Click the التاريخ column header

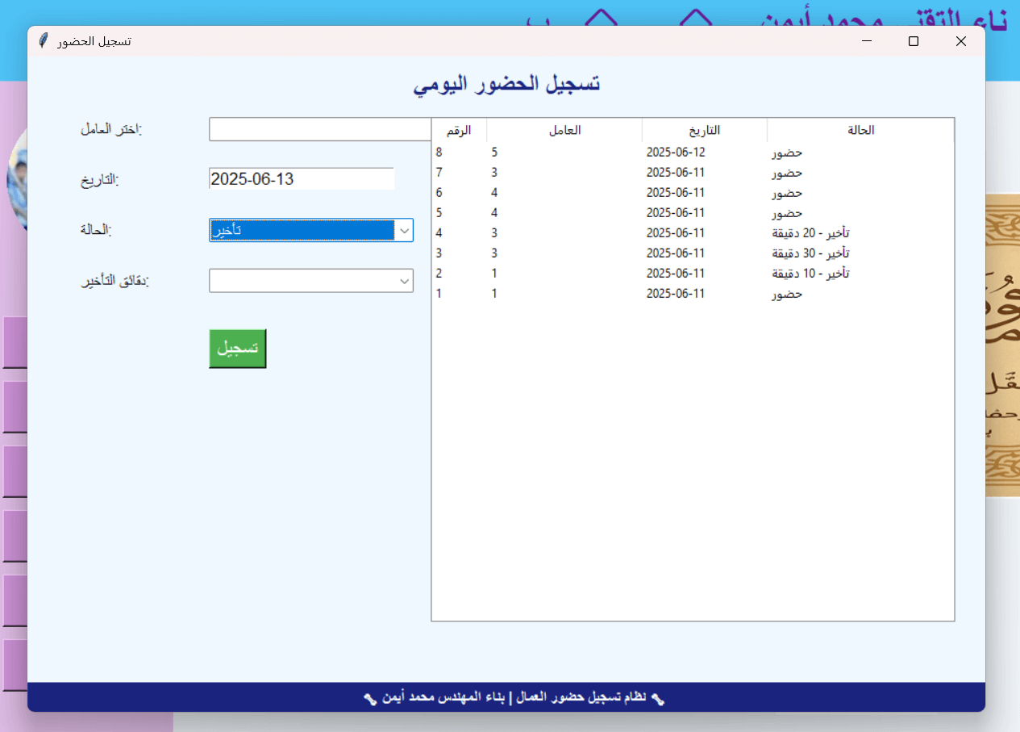pyautogui.click(x=705, y=130)
